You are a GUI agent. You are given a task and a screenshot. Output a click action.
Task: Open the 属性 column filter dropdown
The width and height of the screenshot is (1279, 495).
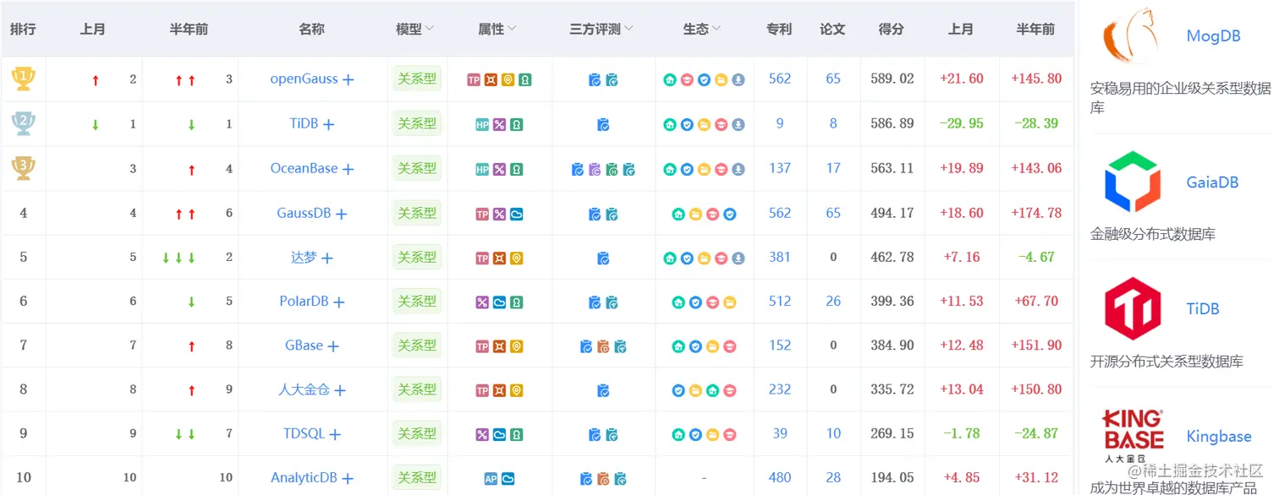tap(512, 29)
